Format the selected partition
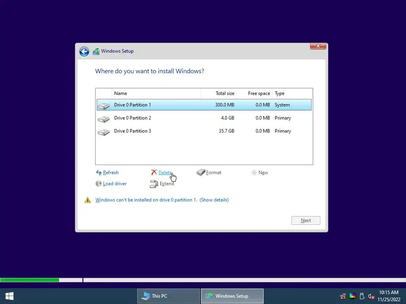The image size is (406, 304). (x=214, y=173)
